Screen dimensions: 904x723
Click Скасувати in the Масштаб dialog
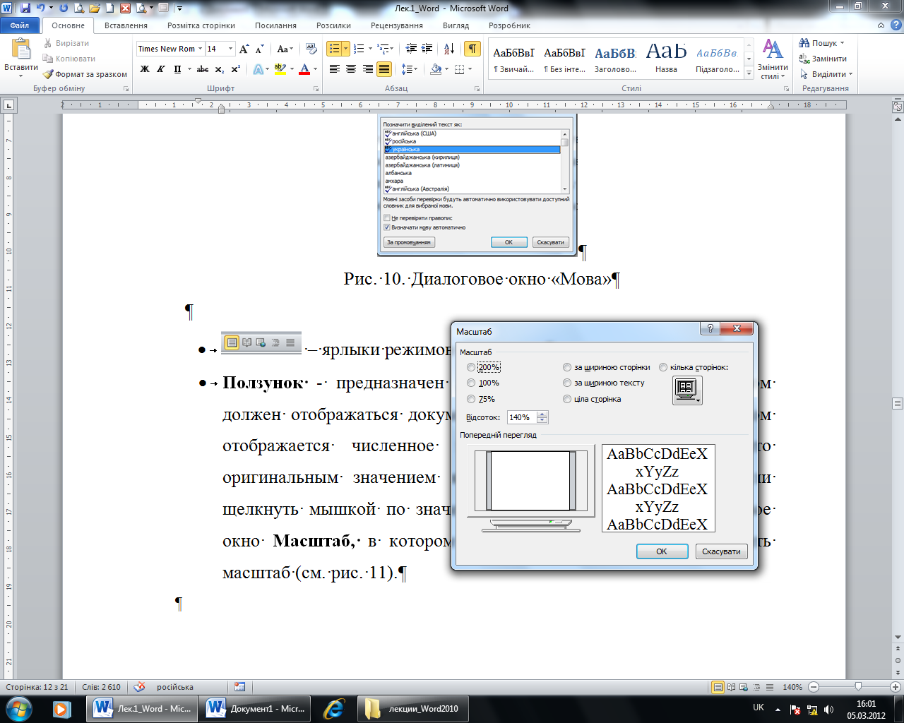pos(721,551)
